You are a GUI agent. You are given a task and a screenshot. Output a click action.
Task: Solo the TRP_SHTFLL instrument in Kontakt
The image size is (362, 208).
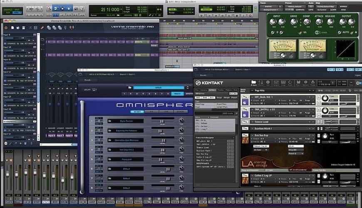pos(319,109)
